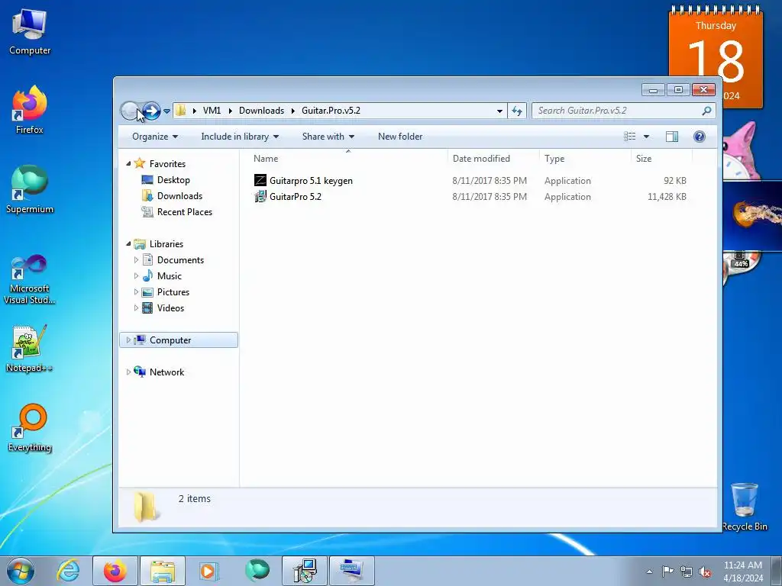782x586 pixels.
Task: Open the arrow dropdown after VM1 breadcrumb
Action: [x=231, y=111]
